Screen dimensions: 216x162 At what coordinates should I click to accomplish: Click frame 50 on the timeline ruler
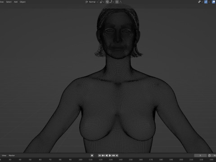point(30,160)
